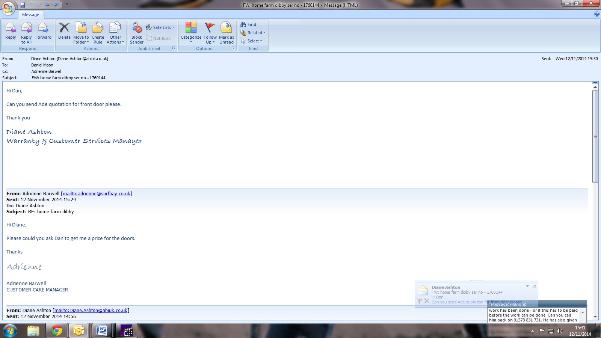The image size is (601, 338).
Task: Open the Categorize color menu
Action: [191, 32]
